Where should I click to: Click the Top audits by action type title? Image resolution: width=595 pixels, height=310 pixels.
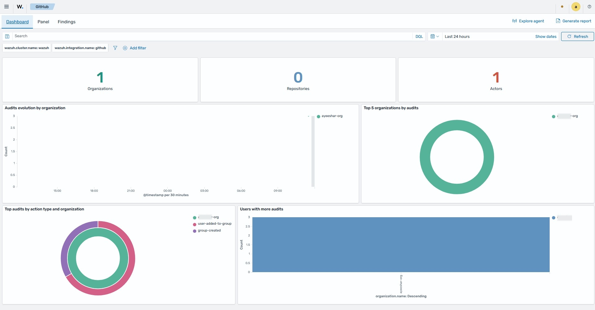(44, 209)
